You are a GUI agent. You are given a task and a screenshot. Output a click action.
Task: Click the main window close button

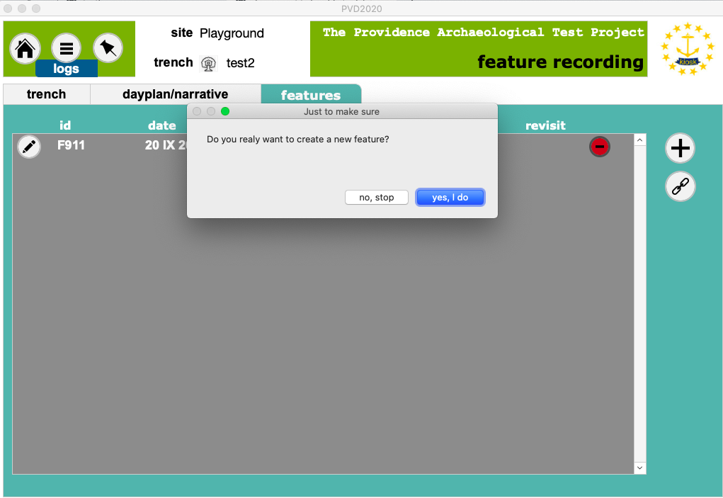pos(8,9)
